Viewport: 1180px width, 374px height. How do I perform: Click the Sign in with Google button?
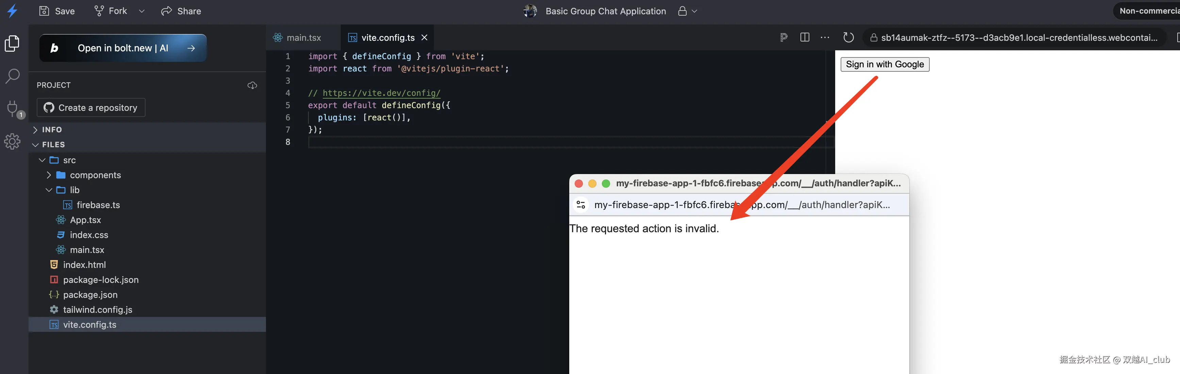pos(884,65)
